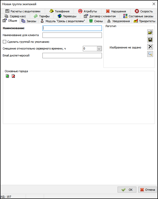
Task: Open the 'Уведомления' tab
Action: tap(118, 21)
